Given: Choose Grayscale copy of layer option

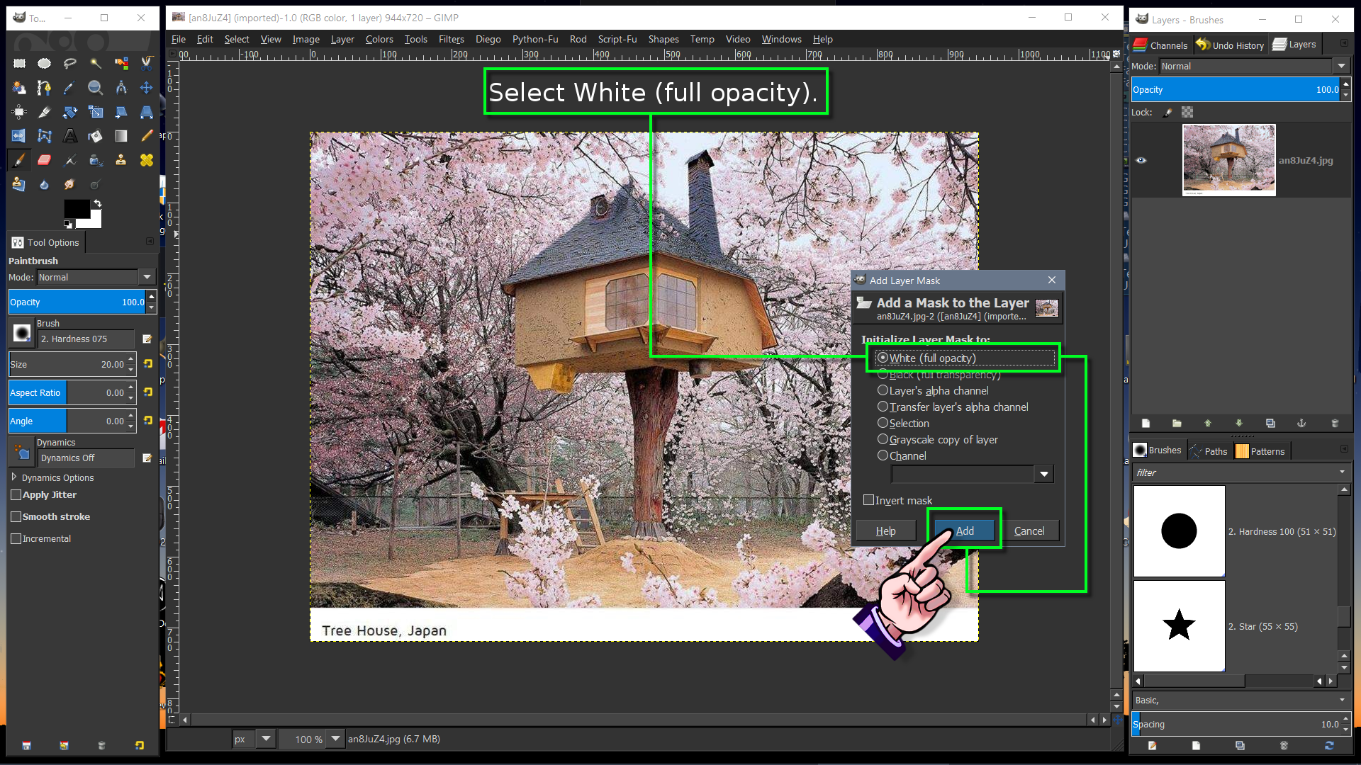Looking at the screenshot, I should click(938, 440).
